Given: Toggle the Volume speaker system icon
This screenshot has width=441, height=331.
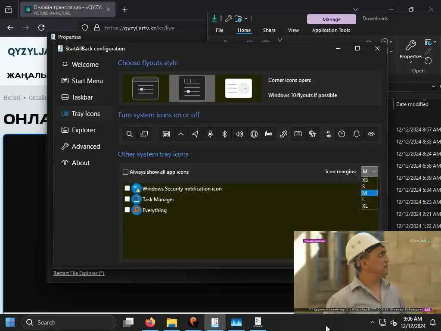Looking at the screenshot, I should click(x=239, y=134).
